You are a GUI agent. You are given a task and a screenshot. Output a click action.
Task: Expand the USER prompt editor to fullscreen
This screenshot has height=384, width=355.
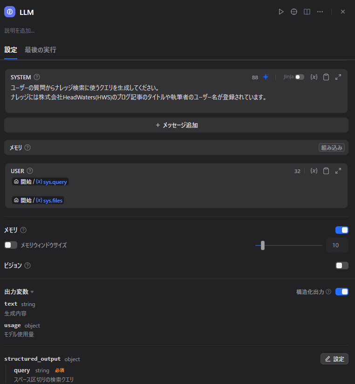coord(338,171)
